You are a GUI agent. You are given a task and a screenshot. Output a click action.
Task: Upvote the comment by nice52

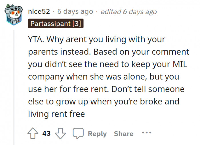click(x=33, y=134)
